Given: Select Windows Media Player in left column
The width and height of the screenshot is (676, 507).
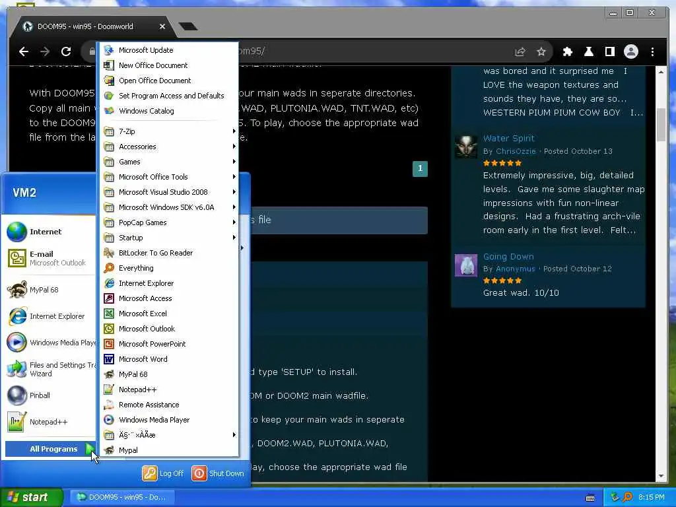Looking at the screenshot, I should (x=50, y=343).
